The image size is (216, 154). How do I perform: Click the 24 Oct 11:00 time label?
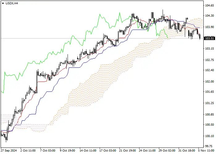(147, 151)
